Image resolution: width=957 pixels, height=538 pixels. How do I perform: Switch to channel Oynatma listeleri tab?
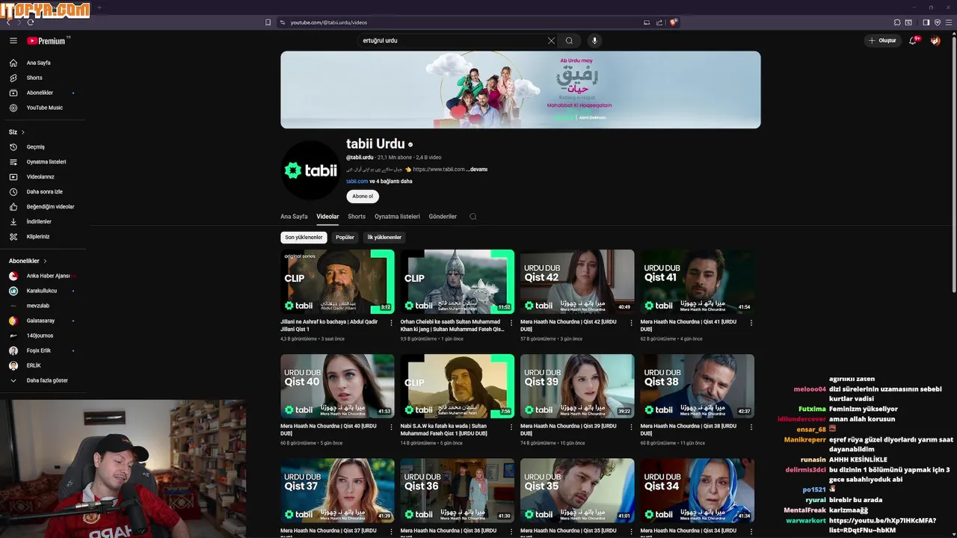coord(397,217)
